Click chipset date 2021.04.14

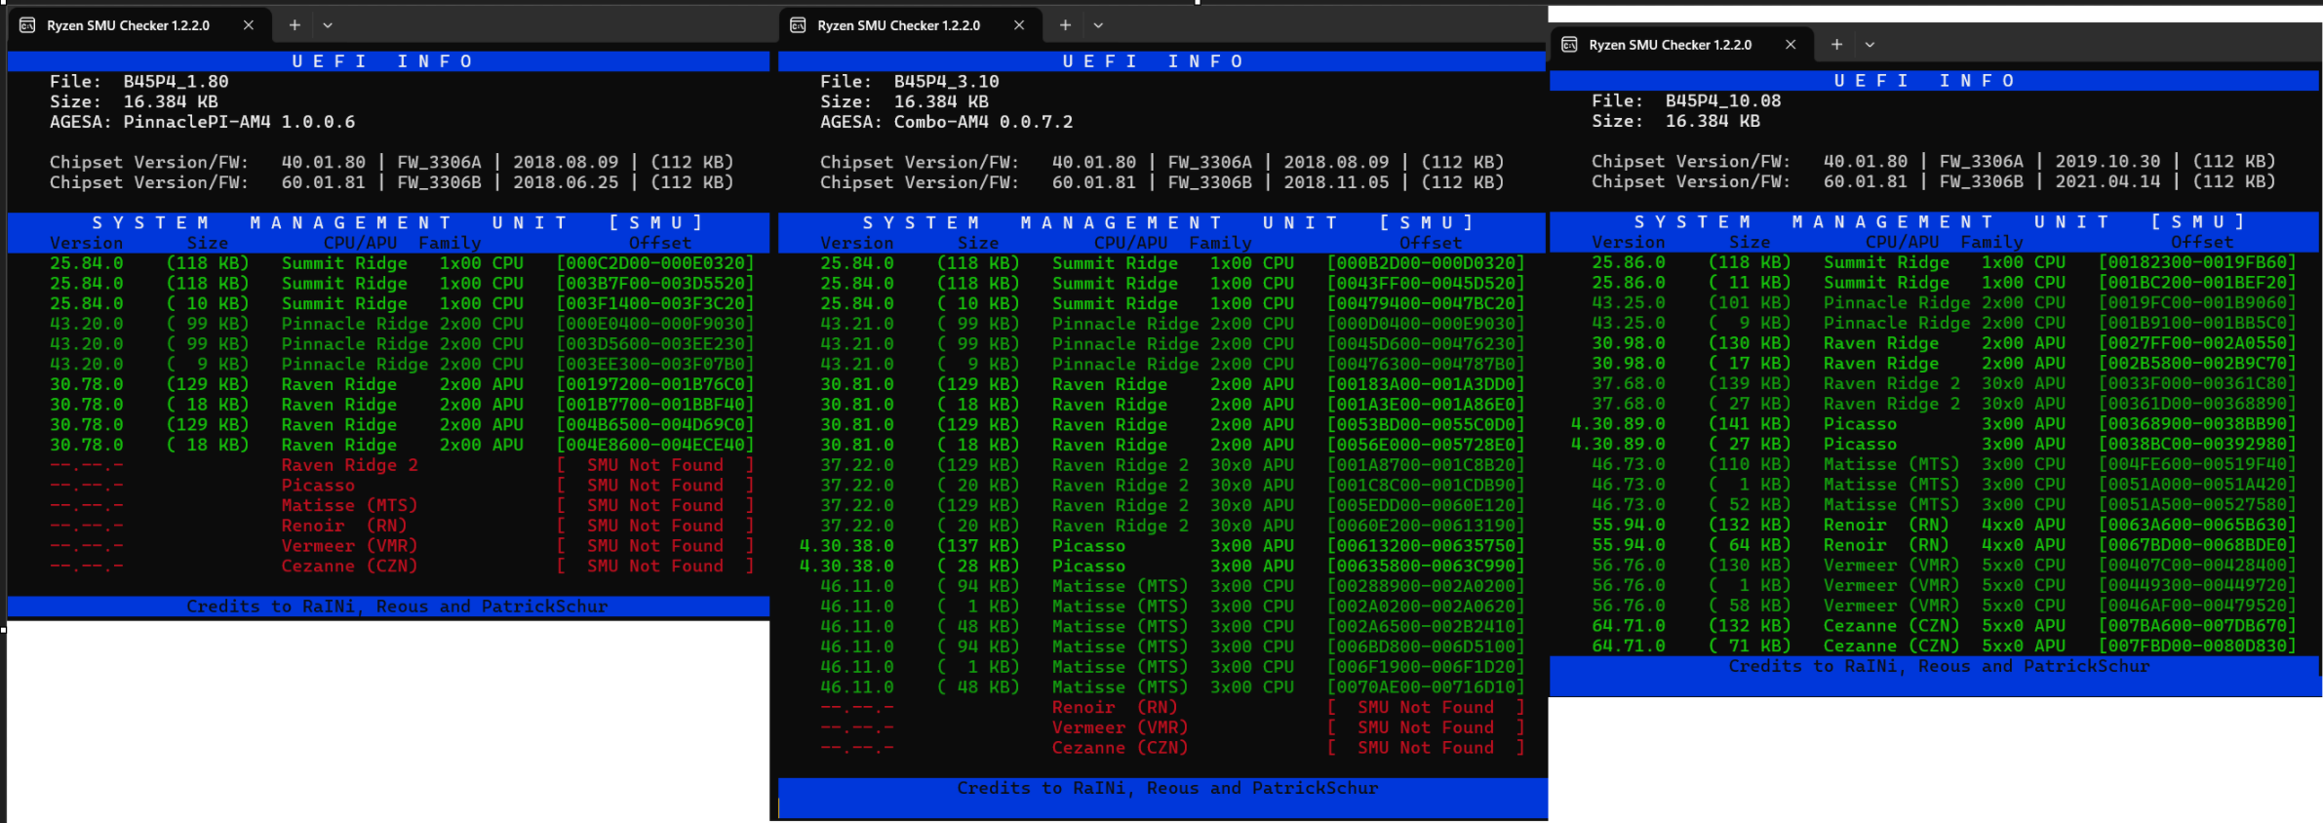tap(2107, 182)
